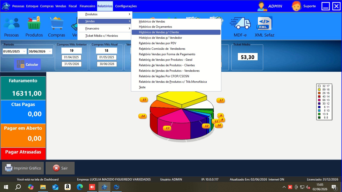Click Imprimir Gráfico button
The width and height of the screenshot is (342, 192).
[23, 168]
